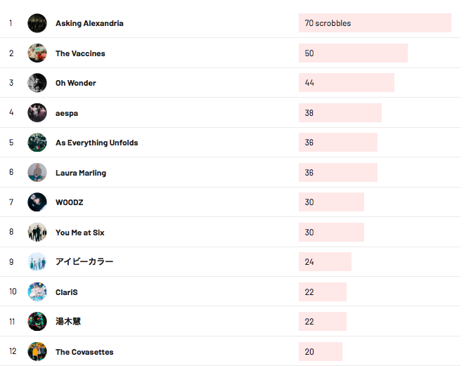The width and height of the screenshot is (464, 366).
Task: Open ClariS artist link
Action: click(67, 292)
